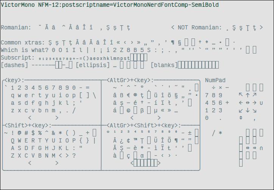Select the down-right diagonal arrow glyph
The height and width of the screenshot is (190, 274).
click(254, 110)
